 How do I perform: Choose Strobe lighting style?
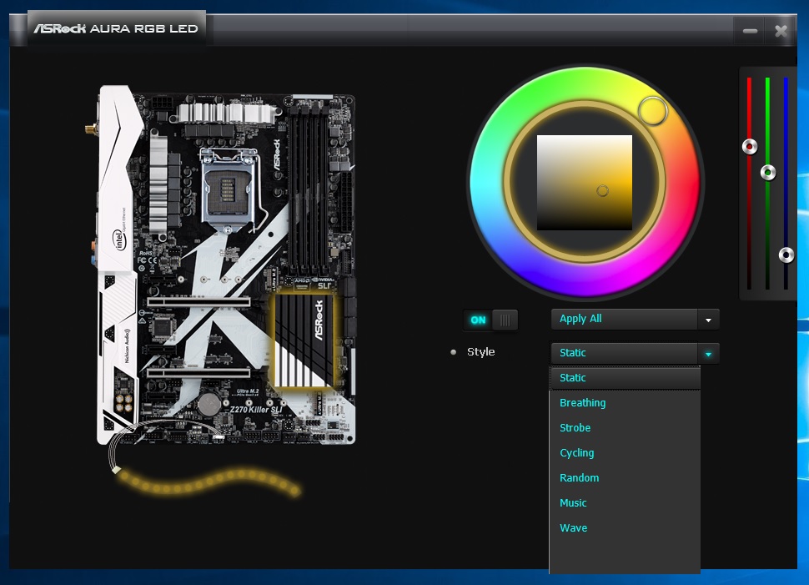click(x=625, y=428)
